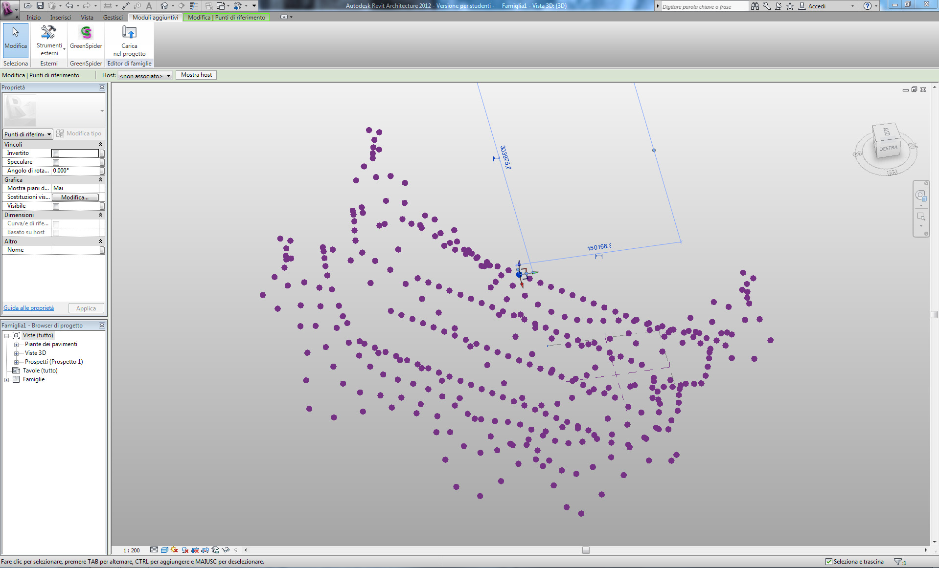The width and height of the screenshot is (939, 568).
Task: Toggle the Speculare checkbox
Action: click(x=56, y=162)
